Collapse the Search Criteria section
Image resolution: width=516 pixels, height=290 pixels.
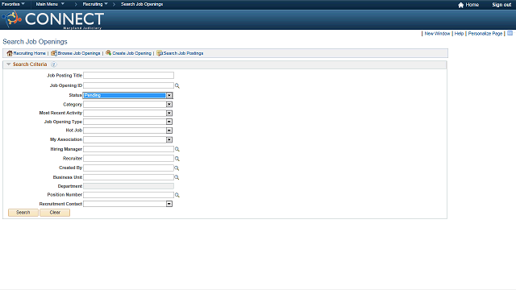coord(9,64)
